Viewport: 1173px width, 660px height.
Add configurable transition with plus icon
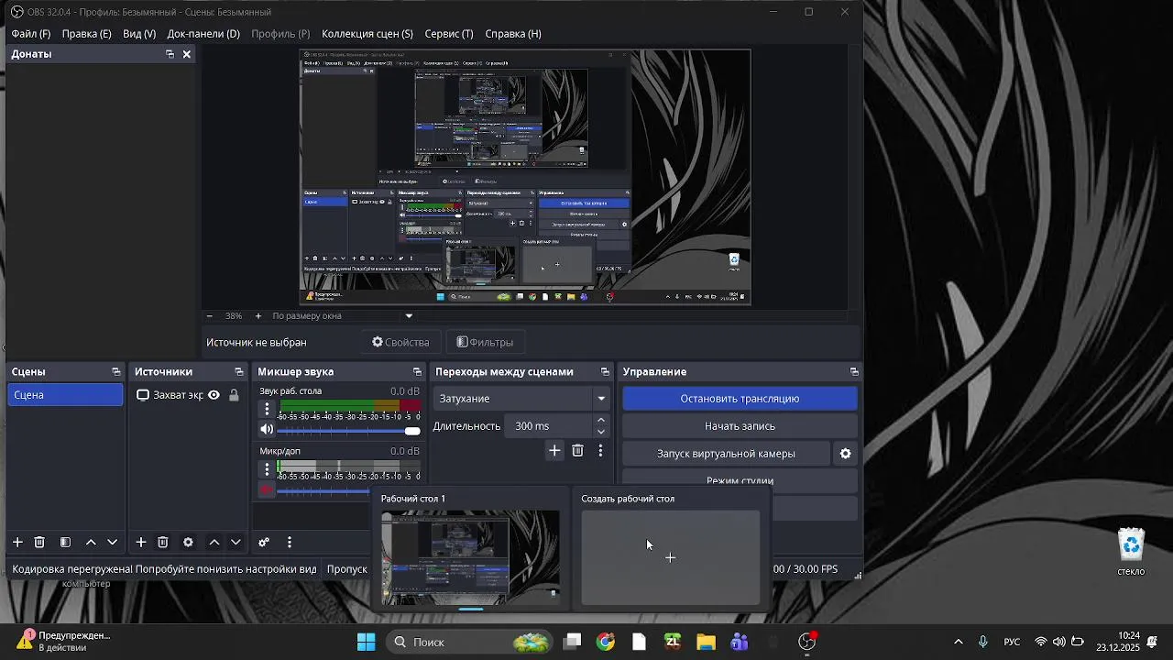pos(554,450)
